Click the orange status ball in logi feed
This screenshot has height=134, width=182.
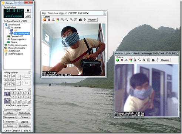point(45,20)
